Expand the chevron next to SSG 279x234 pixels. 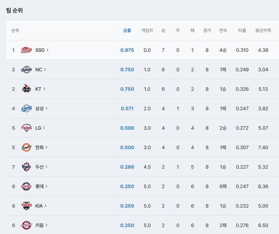[48, 50]
